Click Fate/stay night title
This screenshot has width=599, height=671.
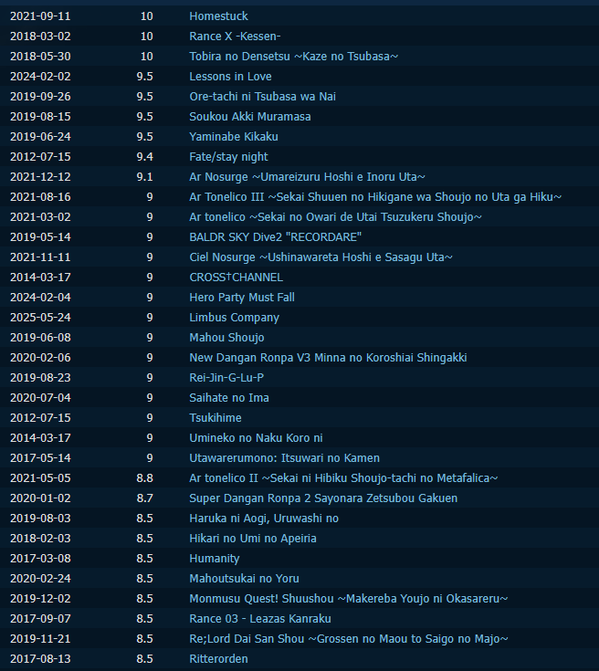tap(228, 157)
